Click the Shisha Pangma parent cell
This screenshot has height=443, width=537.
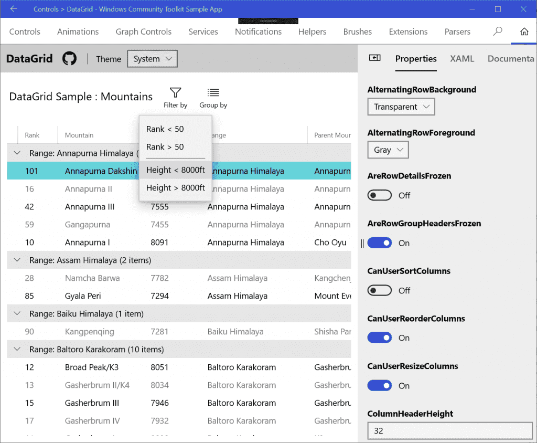point(332,331)
